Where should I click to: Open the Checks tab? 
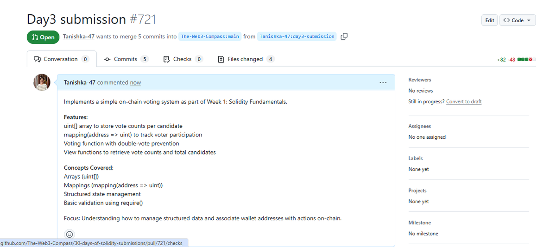(183, 59)
